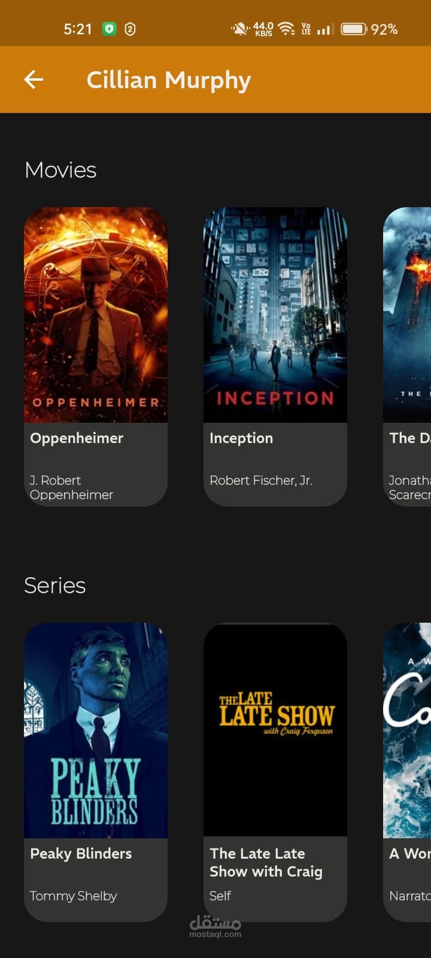Tap the back arrow icon
Image resolution: width=431 pixels, height=958 pixels.
34,79
